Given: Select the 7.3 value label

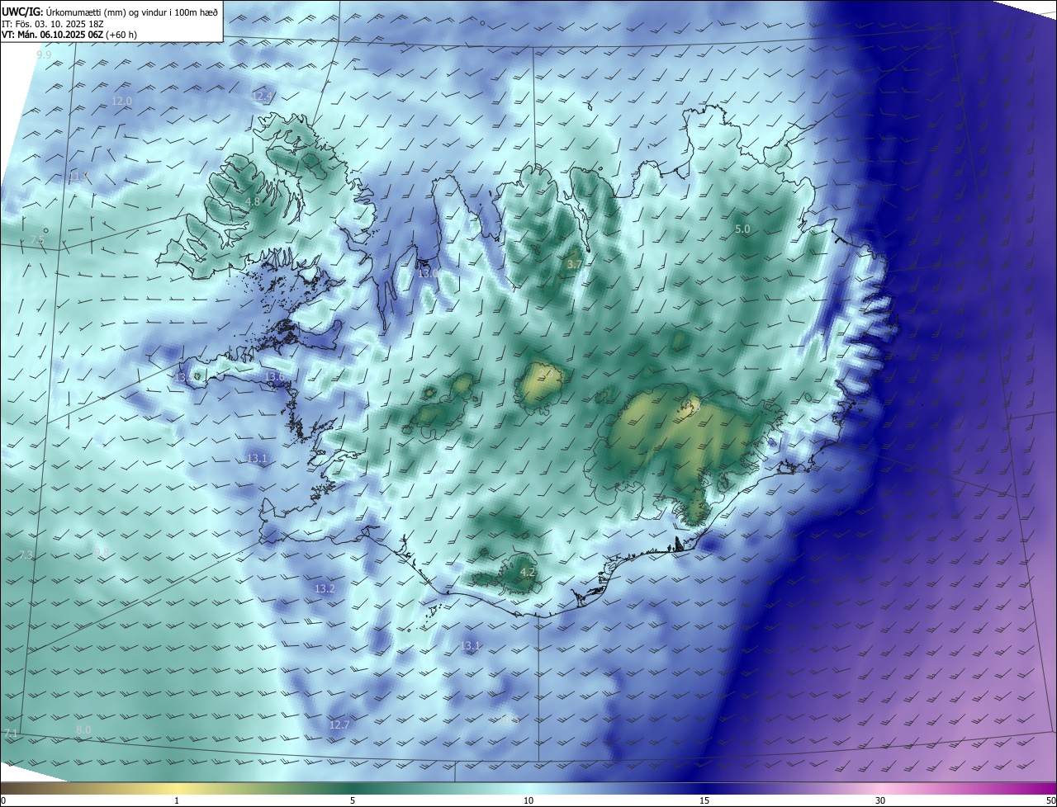Looking at the screenshot, I should click(26, 555).
